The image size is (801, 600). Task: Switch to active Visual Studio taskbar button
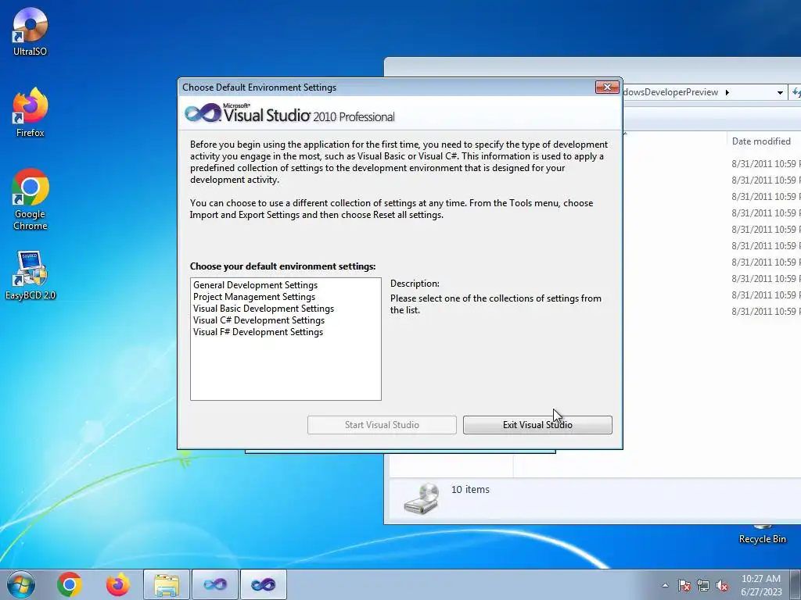coord(263,584)
